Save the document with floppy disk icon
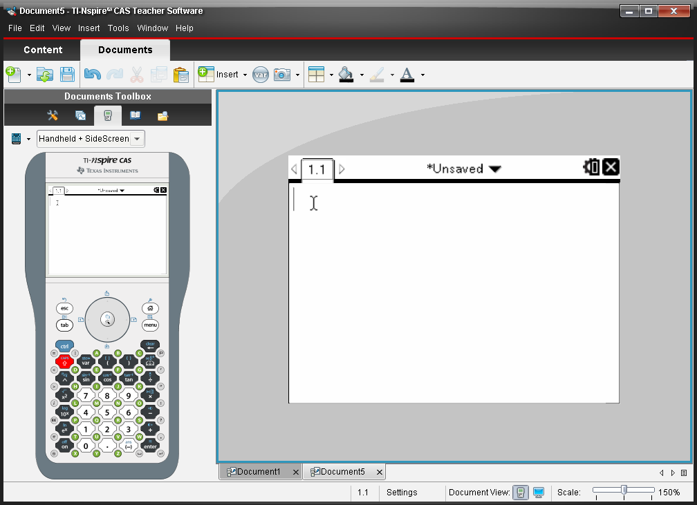Screen dimensions: 697x505 pyautogui.click(x=67, y=75)
